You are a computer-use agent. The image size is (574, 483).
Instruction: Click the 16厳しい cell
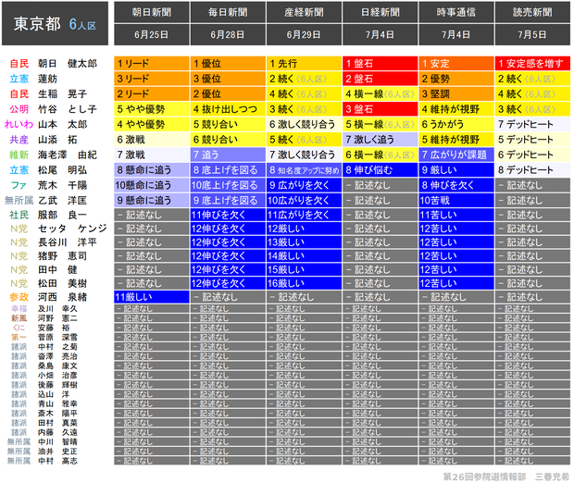(304, 283)
